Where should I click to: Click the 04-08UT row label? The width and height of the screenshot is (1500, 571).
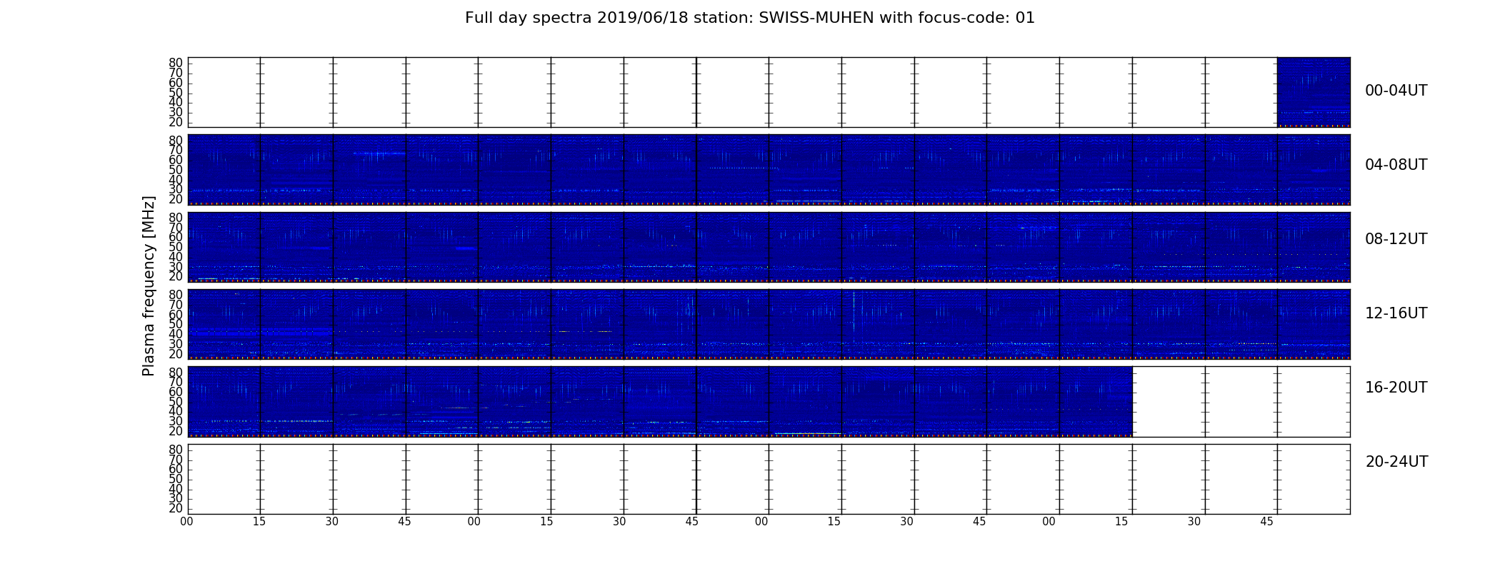[1396, 165]
